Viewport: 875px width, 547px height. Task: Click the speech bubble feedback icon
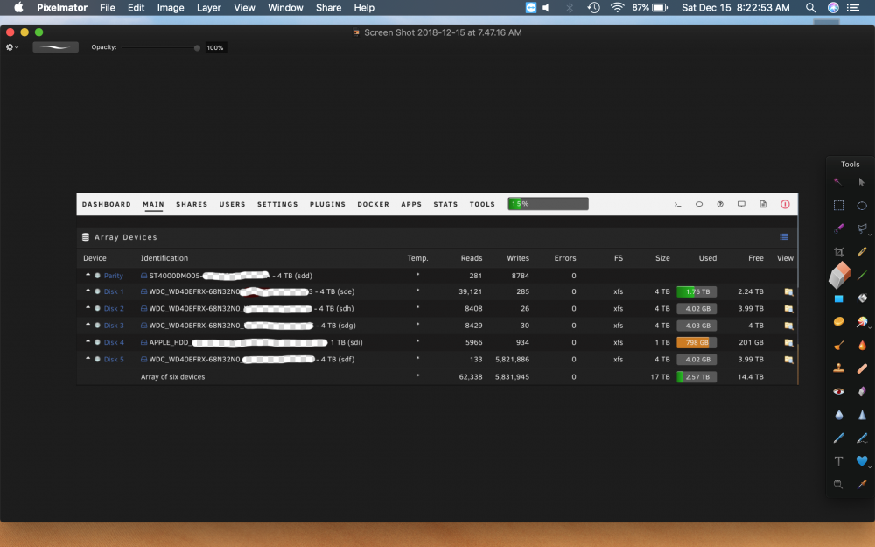(698, 204)
